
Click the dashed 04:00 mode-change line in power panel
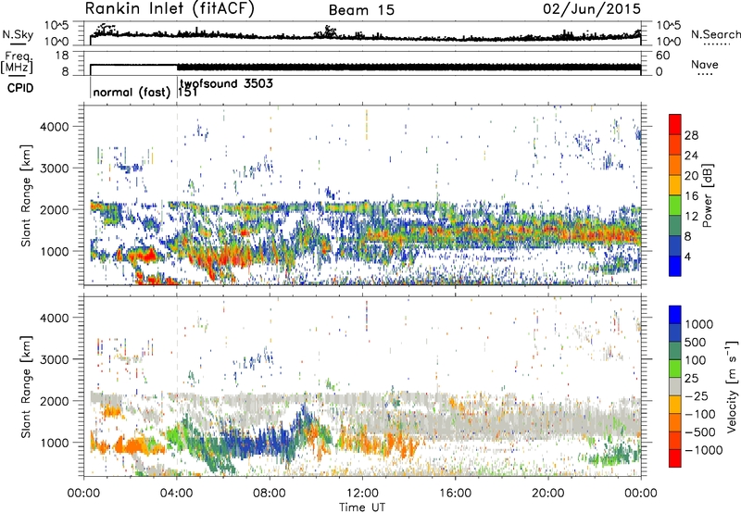[177, 194]
